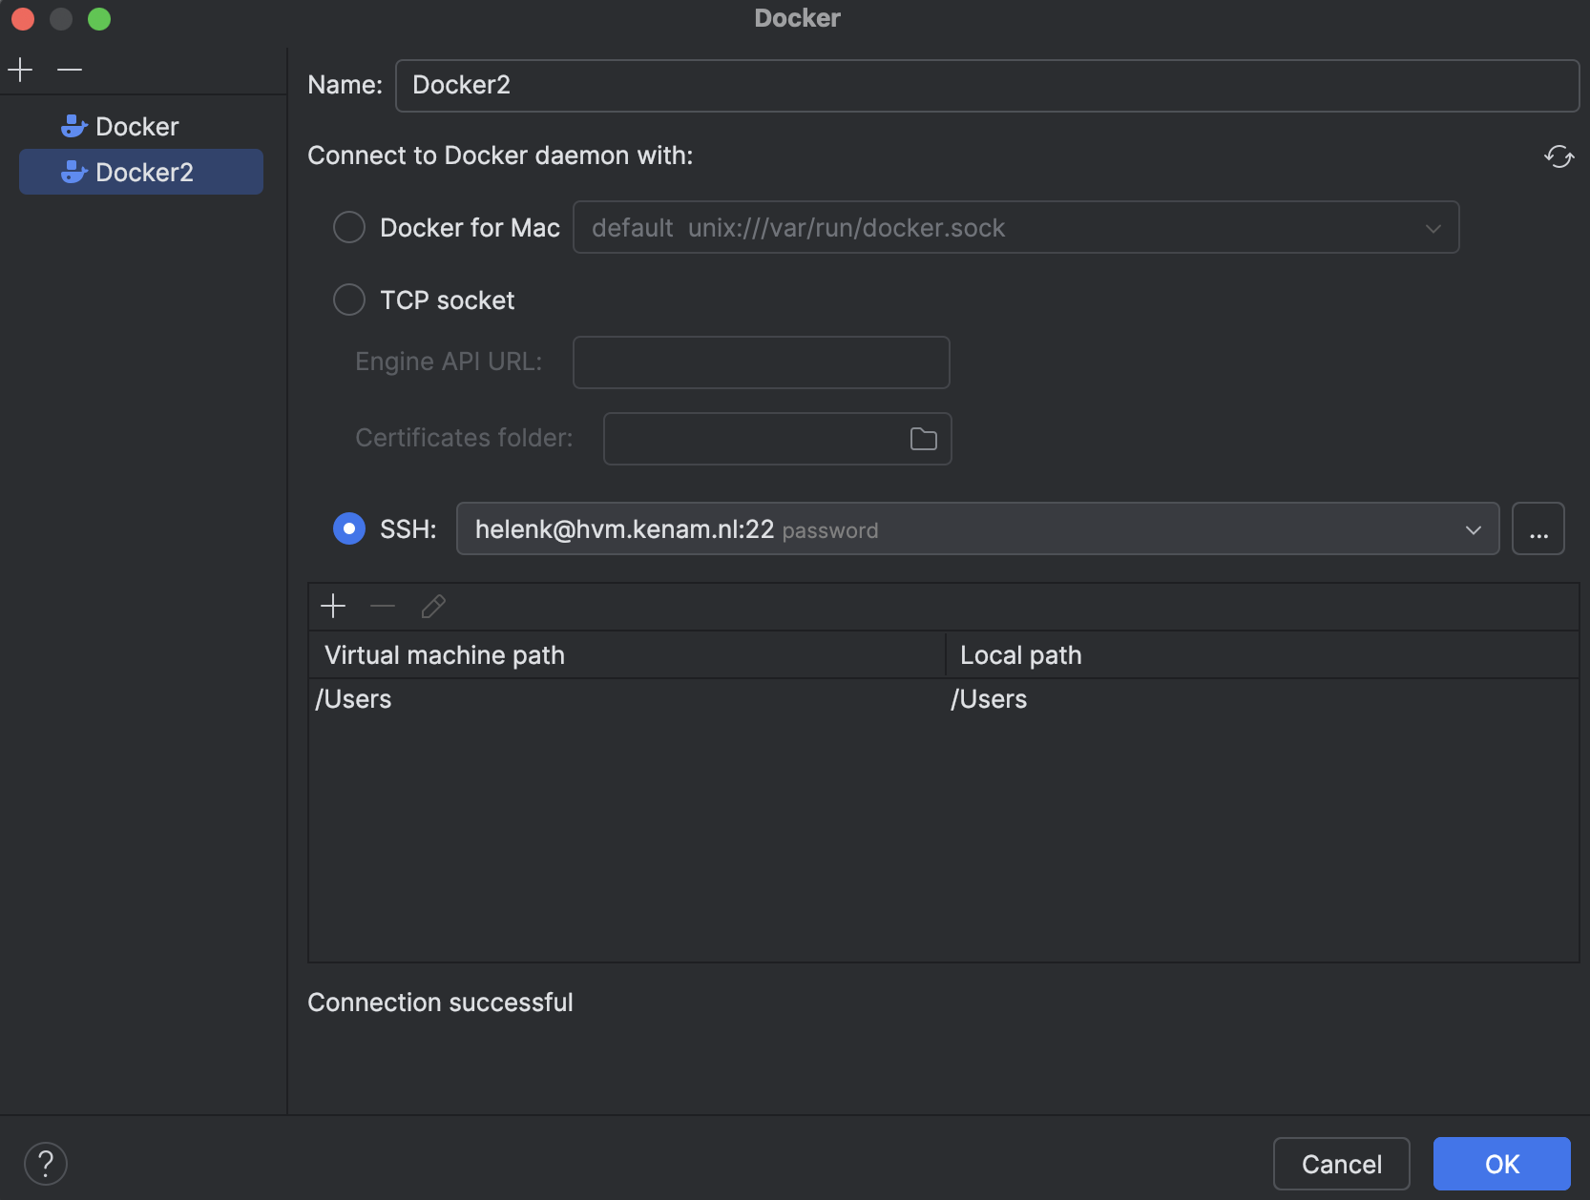Select the Docker for Mac radio button
The height and width of the screenshot is (1200, 1590).
coord(349,228)
